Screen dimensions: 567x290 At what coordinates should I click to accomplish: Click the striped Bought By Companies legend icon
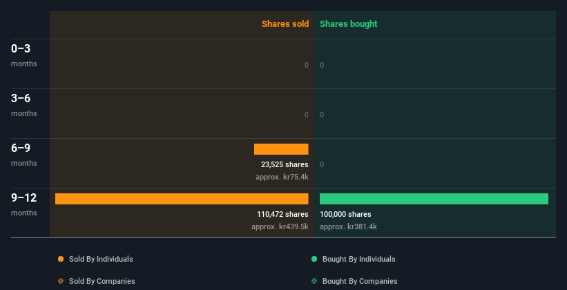tap(314, 281)
